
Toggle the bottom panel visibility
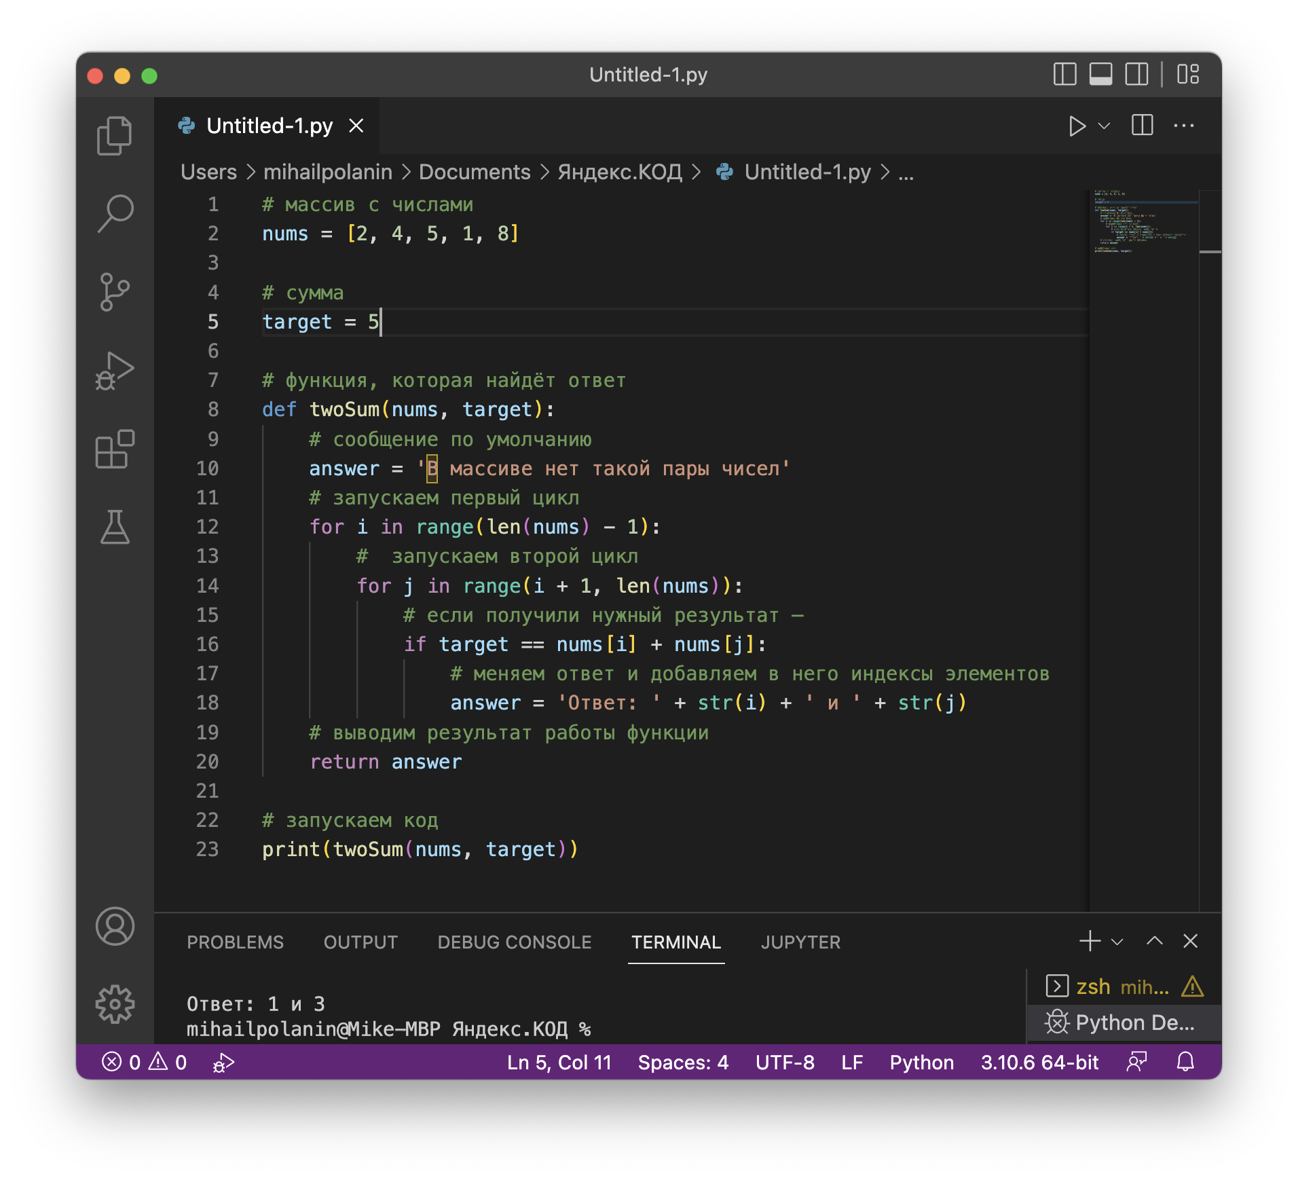coord(1100,74)
